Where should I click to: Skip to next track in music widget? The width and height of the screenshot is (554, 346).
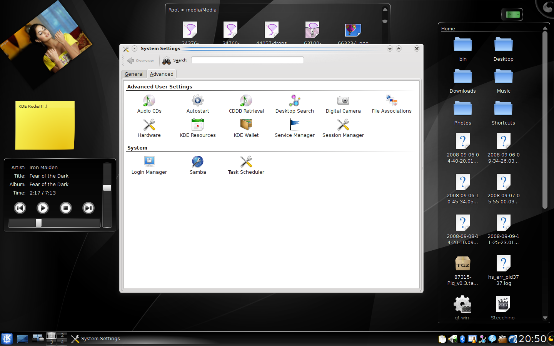pyautogui.click(x=88, y=208)
